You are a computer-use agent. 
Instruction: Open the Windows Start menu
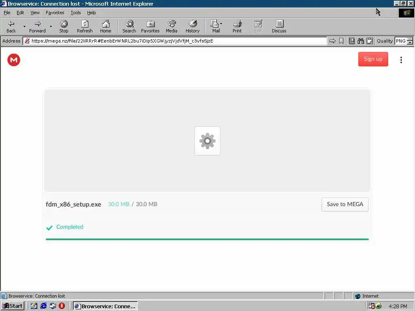[x=13, y=306]
